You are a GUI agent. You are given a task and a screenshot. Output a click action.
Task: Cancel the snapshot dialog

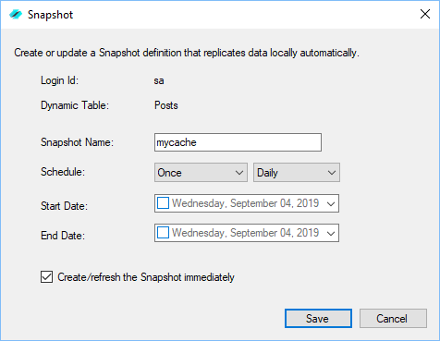coord(393,319)
